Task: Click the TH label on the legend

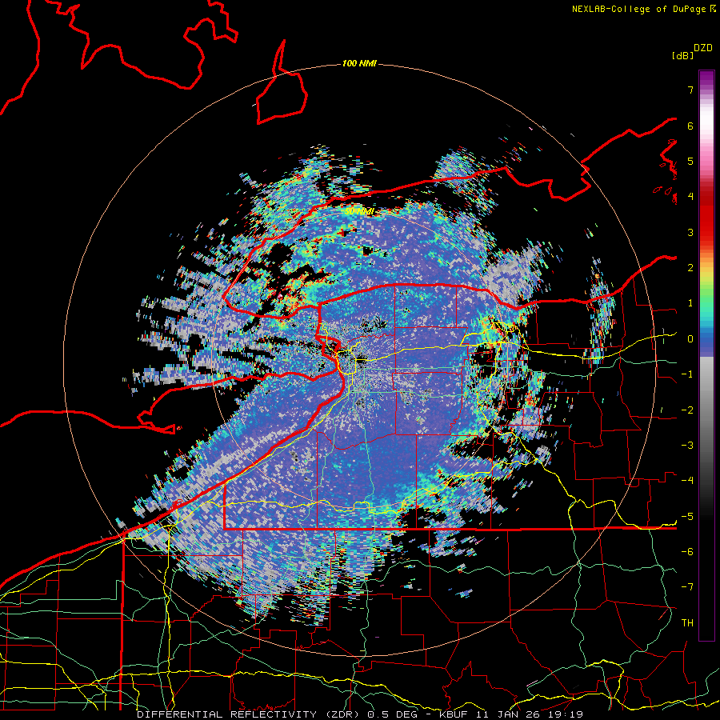Action: pyautogui.click(x=687, y=623)
